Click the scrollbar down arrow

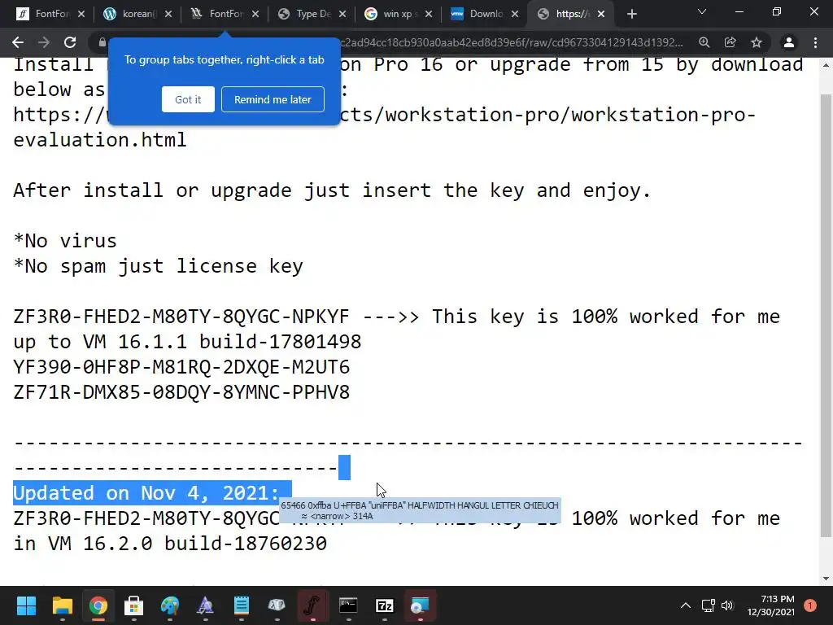click(x=826, y=579)
